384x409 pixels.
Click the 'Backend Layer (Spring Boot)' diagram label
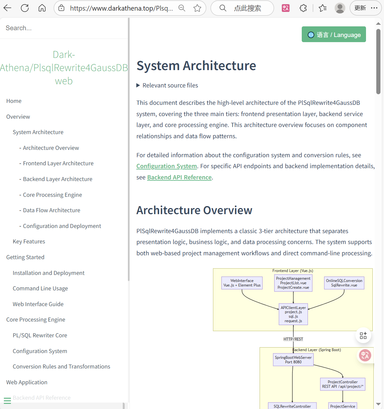tap(317, 350)
